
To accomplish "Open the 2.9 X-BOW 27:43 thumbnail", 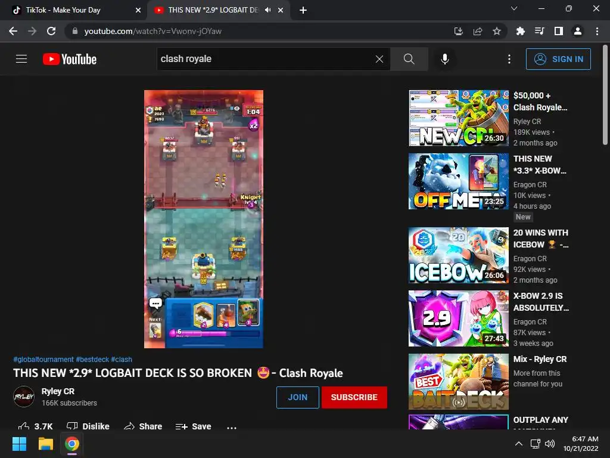I will tap(459, 318).
